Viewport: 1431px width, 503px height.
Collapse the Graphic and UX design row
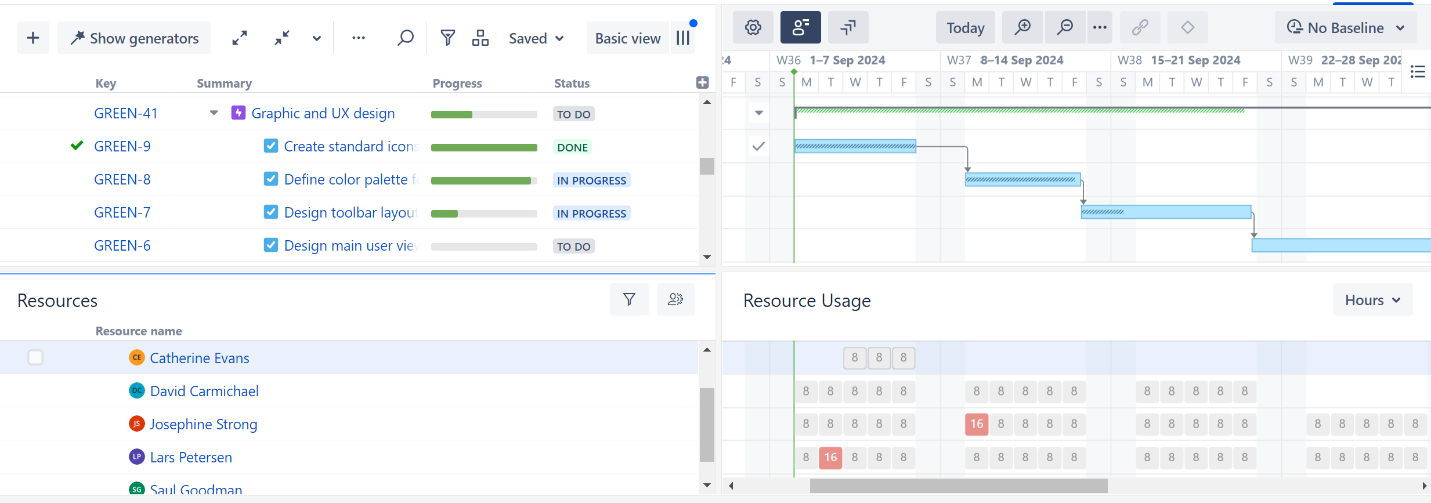point(214,113)
